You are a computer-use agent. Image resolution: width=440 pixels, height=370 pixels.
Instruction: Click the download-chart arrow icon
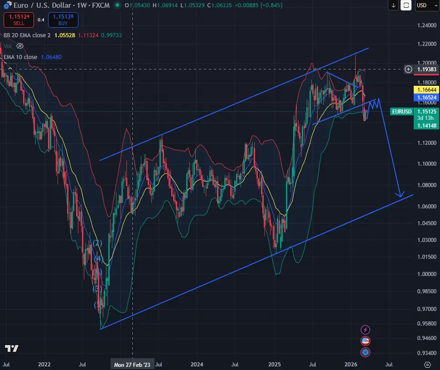click(x=392, y=5)
